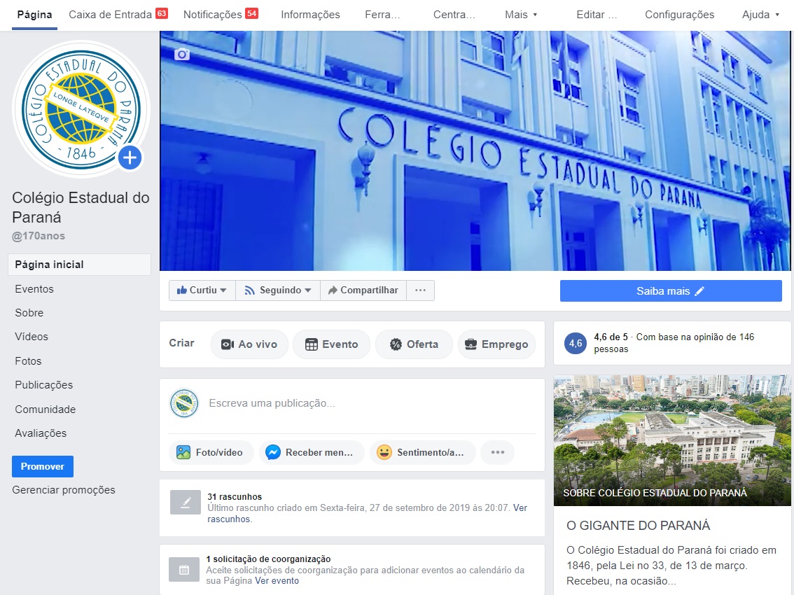
Task: Open Avaliações in the sidebar
Action: point(41,433)
